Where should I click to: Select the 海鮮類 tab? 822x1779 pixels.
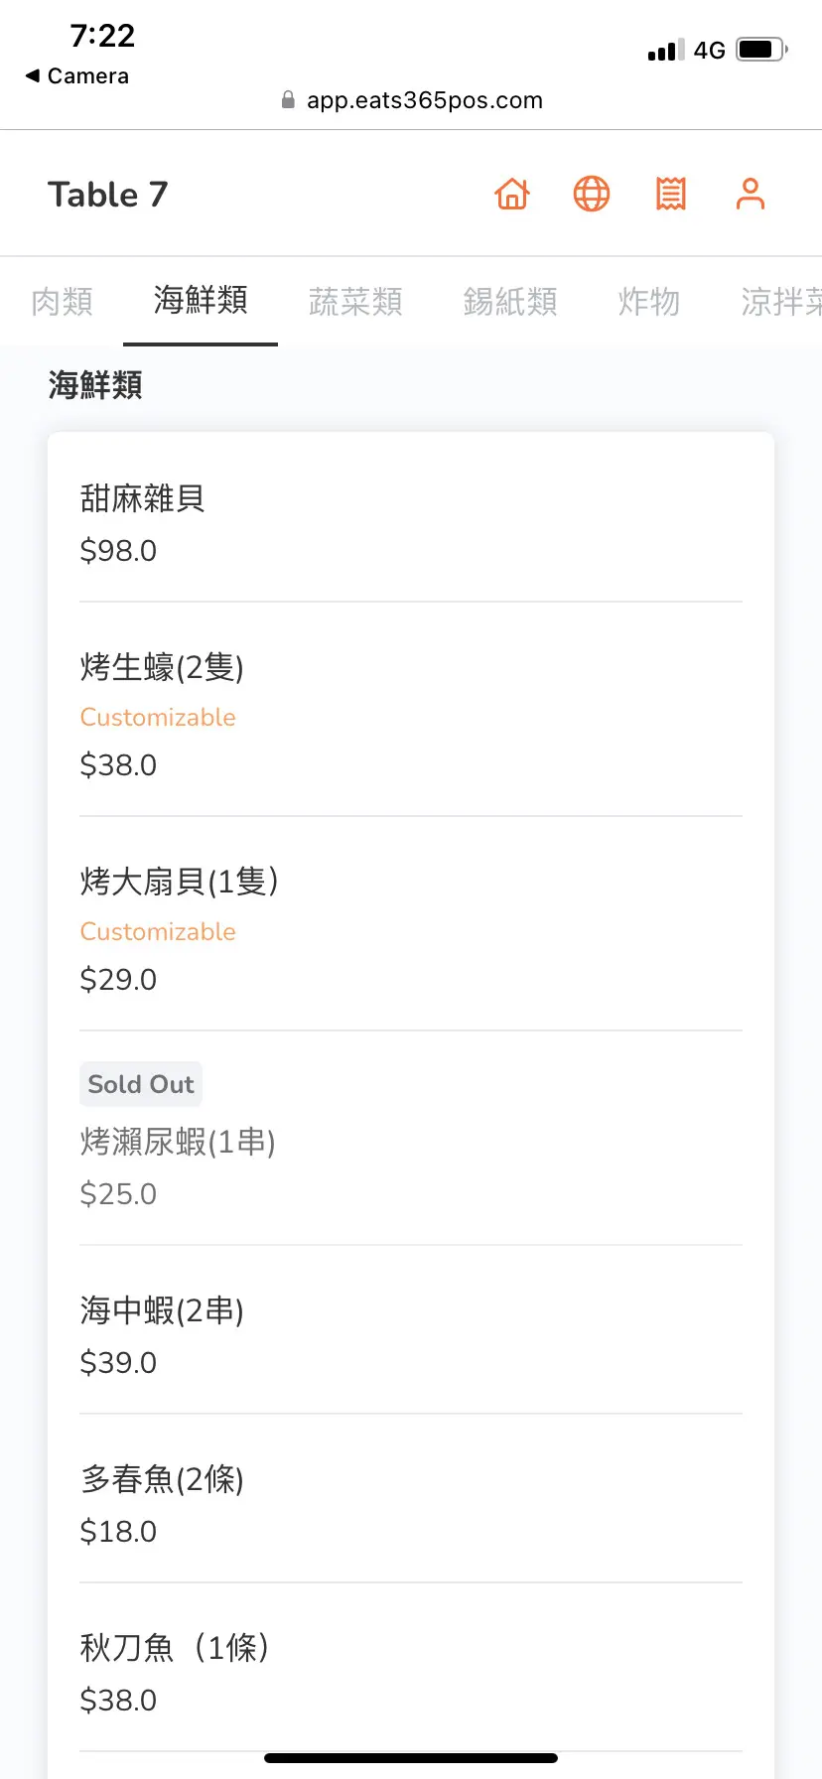[x=201, y=300]
